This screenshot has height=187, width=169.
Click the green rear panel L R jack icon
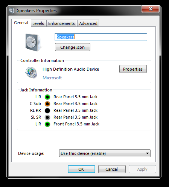(x=47, y=97)
